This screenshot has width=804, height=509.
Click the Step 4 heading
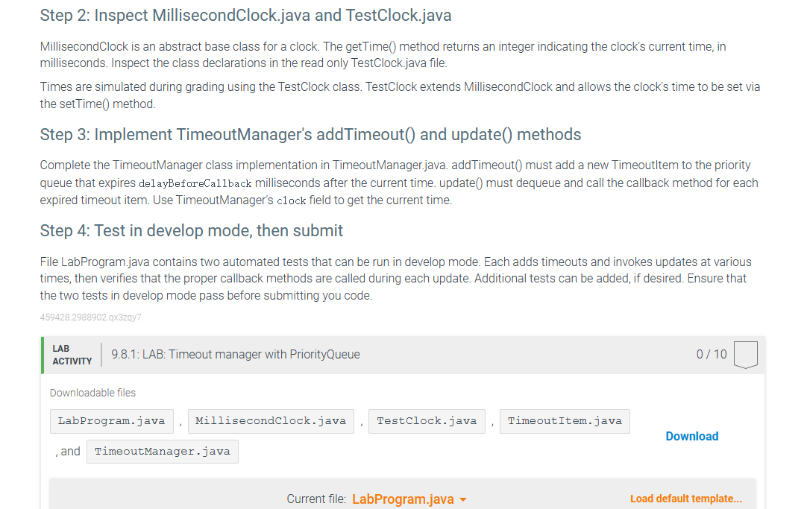191,231
